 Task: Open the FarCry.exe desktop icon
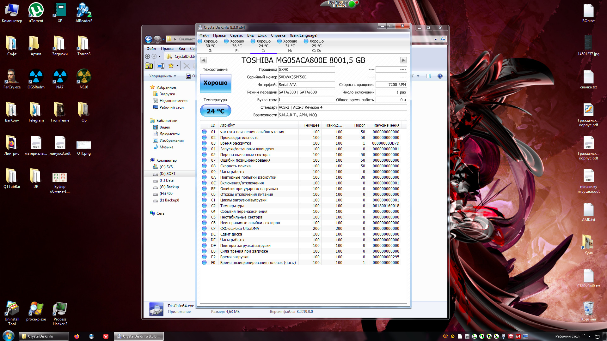[x=12, y=79]
